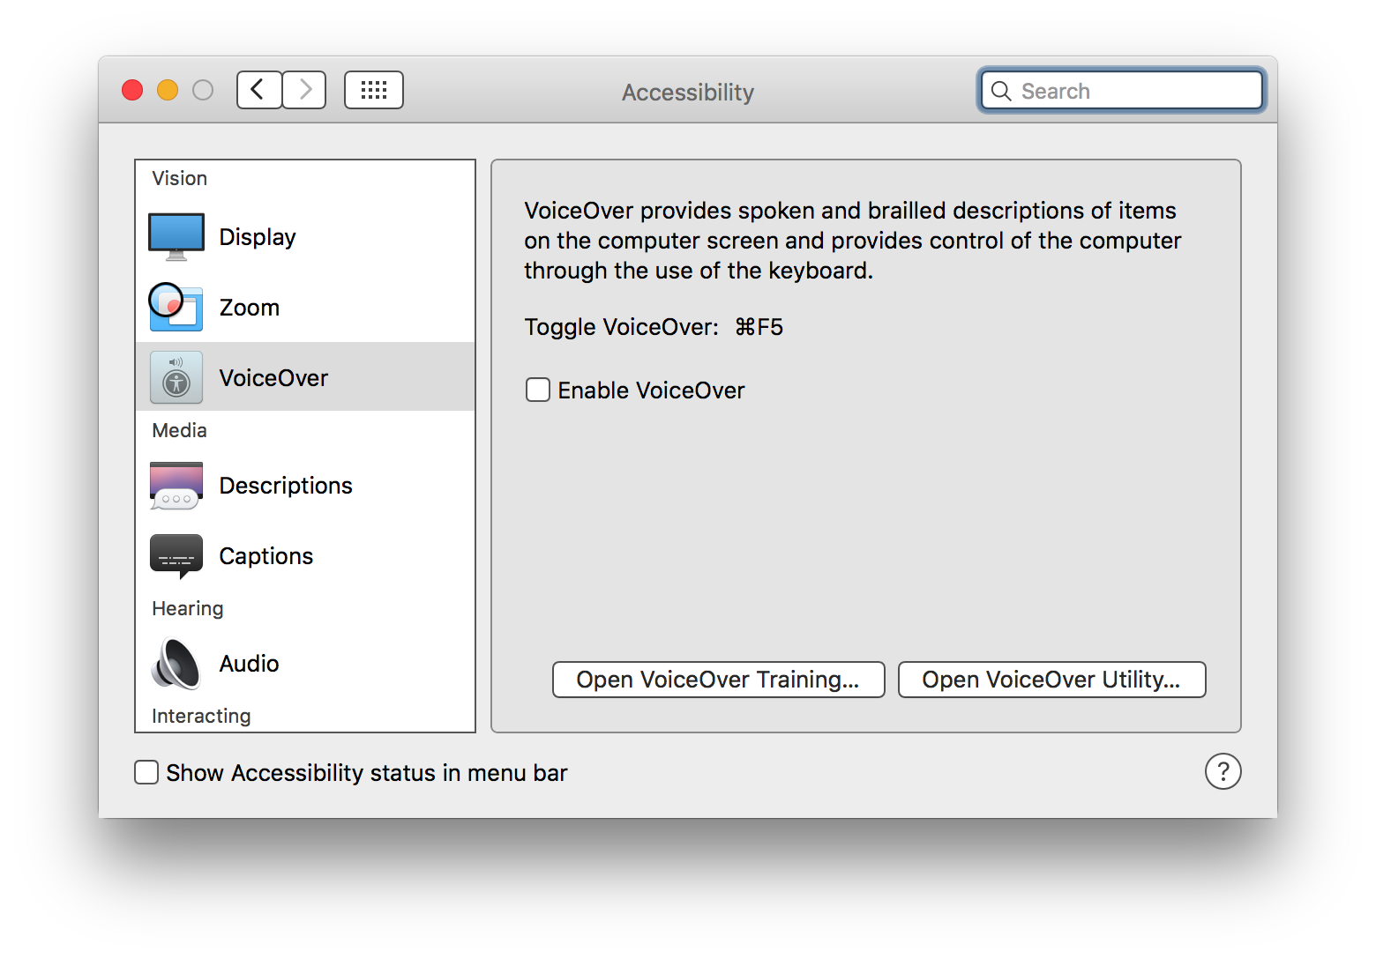Select the Captions icon in Media section
1376x959 pixels.
tap(176, 556)
